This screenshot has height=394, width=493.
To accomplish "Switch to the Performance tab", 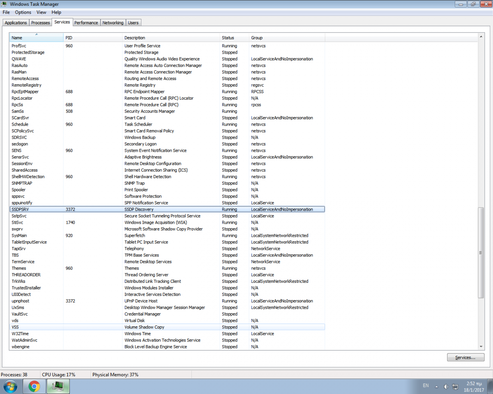I will 86,23.
